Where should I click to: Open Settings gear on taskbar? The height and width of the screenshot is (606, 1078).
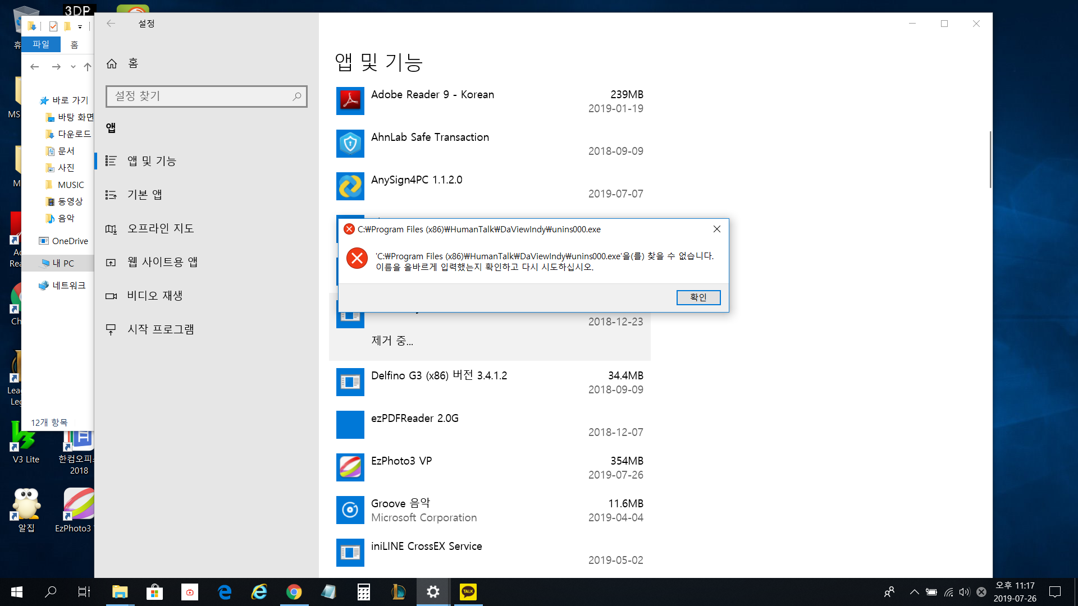click(433, 592)
